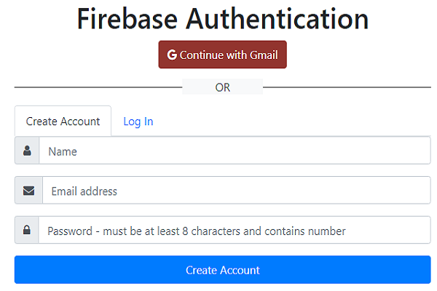Sign in using Continue with Gmail button

(x=222, y=55)
